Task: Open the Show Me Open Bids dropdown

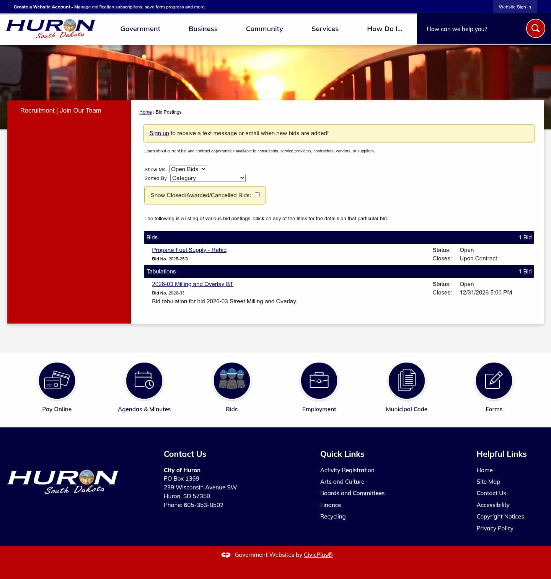Action: click(187, 169)
